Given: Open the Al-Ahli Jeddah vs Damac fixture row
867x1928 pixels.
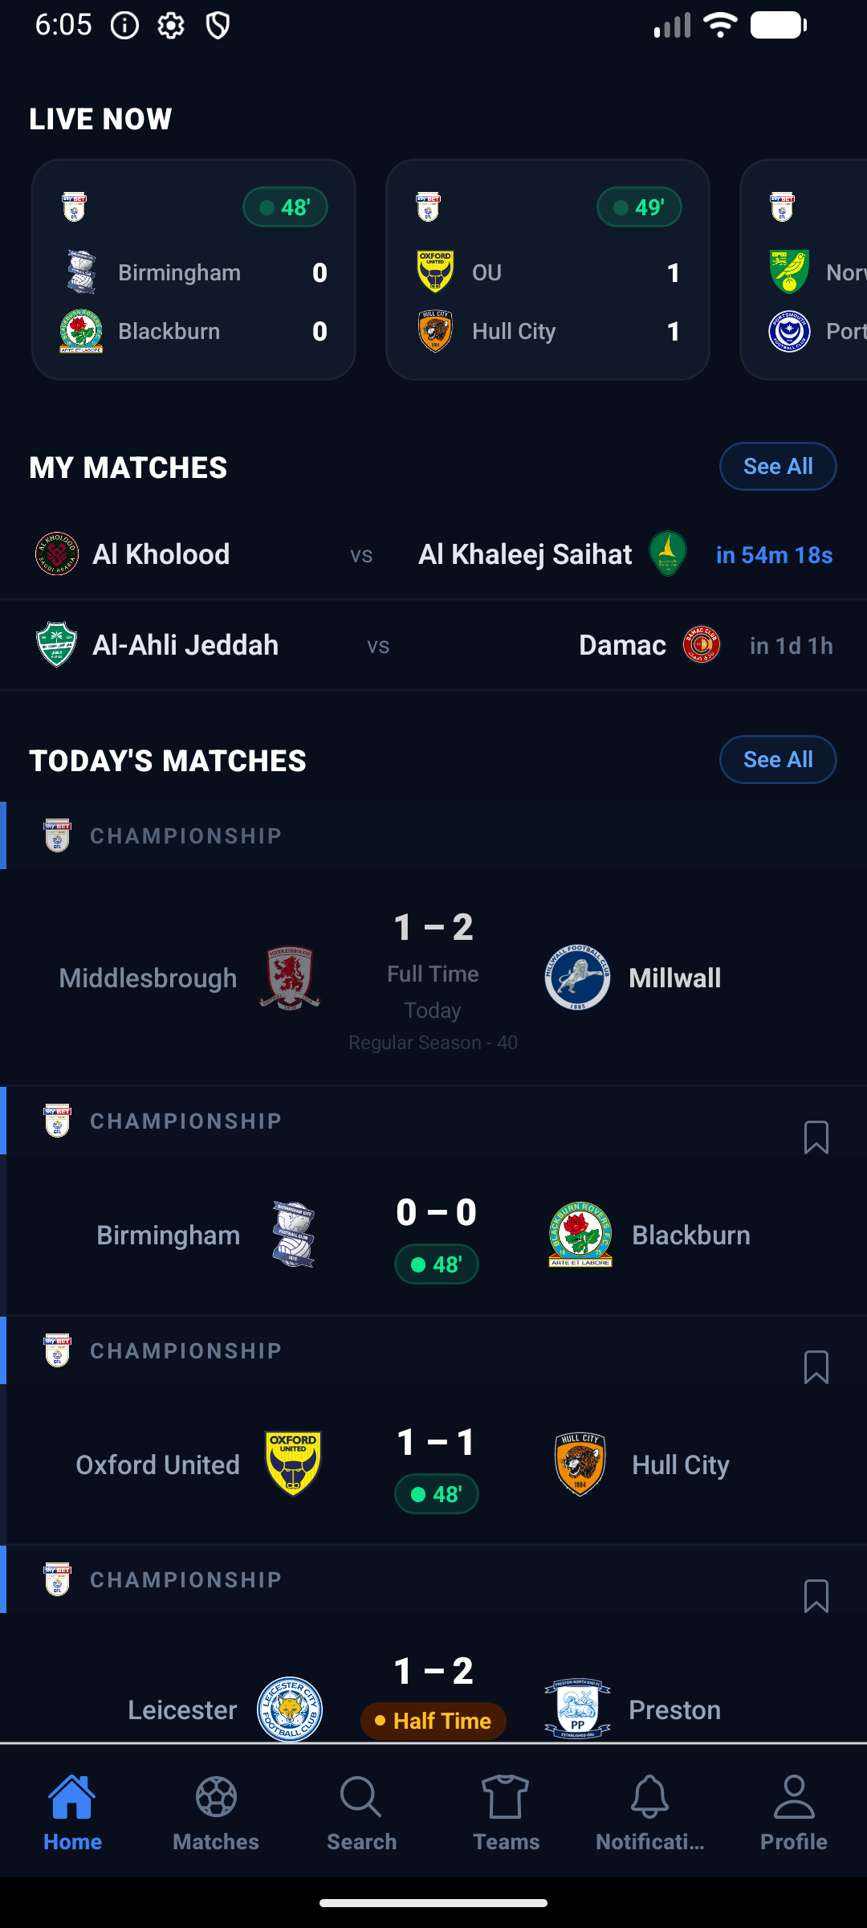Looking at the screenshot, I should point(433,644).
